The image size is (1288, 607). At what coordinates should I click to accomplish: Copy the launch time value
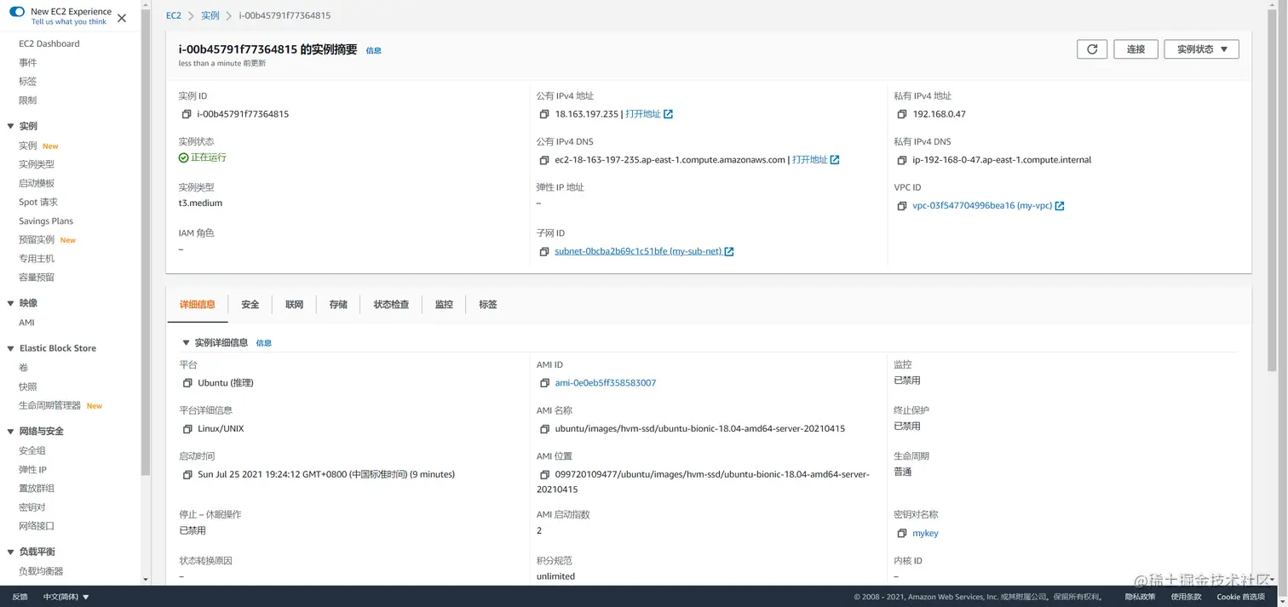[x=187, y=475]
